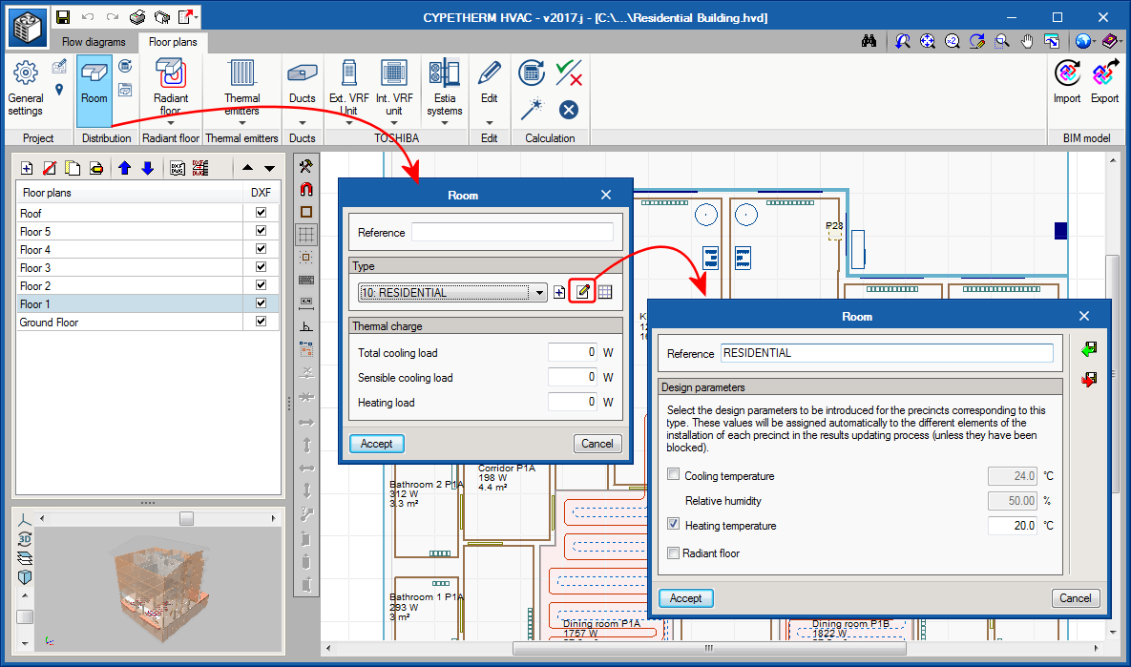Click Accept in the RESIDENTIAL room dialog

(685, 598)
